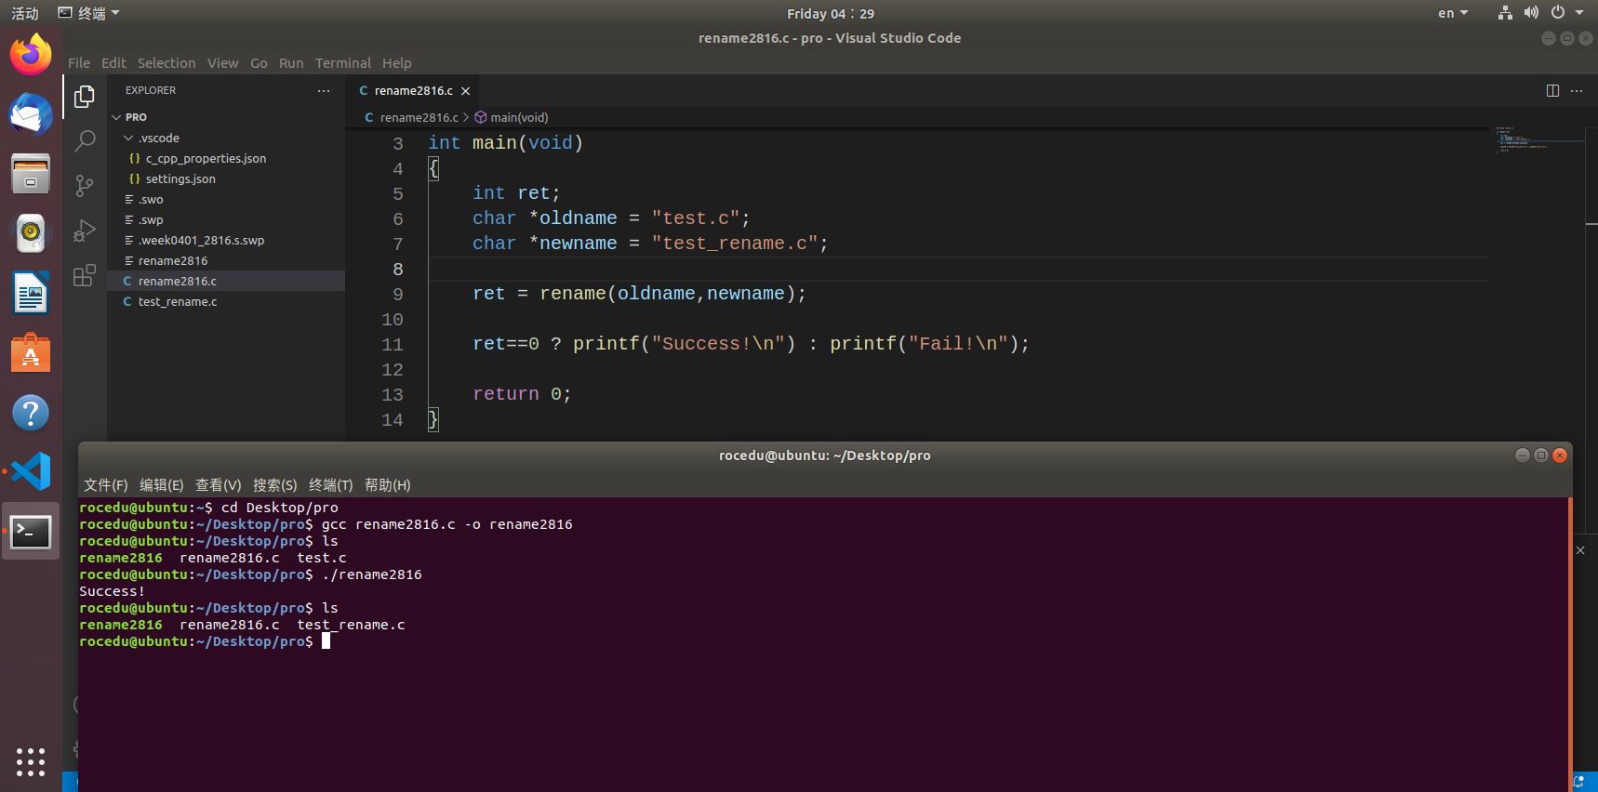Open the View menu in VS Code

coord(222,63)
